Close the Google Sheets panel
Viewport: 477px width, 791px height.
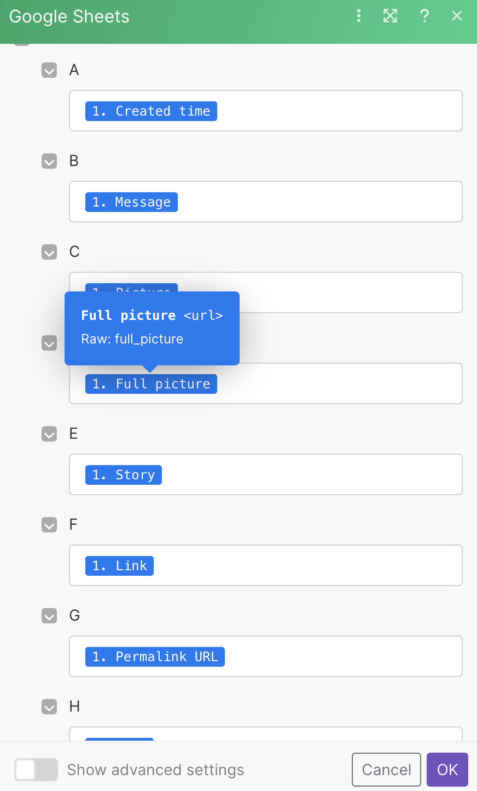point(457,16)
